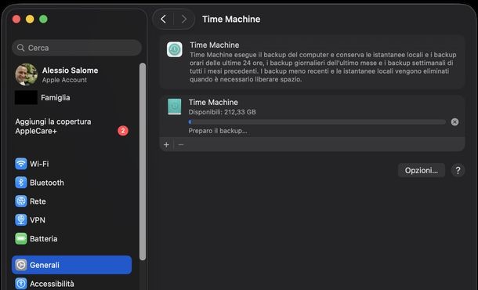Click the Bluetooth sidebar icon
The height and width of the screenshot is (290, 478).
coord(21,183)
